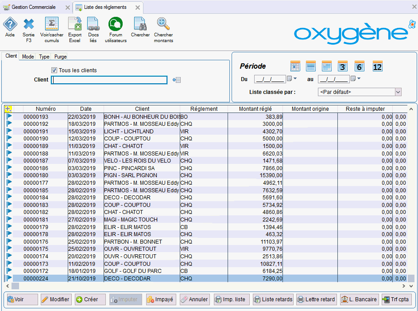Screen dimensions: 418x311
Task: Click the vertical scrollbar up arrow
Action: tap(411, 109)
